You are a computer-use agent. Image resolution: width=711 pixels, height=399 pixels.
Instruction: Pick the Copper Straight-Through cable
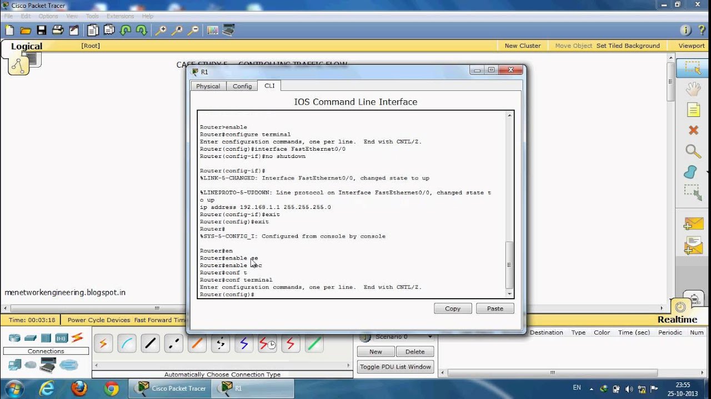[150, 344]
